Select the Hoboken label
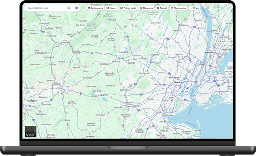Image resolution: width=256 pixels, height=156 pixels. click(x=194, y=81)
